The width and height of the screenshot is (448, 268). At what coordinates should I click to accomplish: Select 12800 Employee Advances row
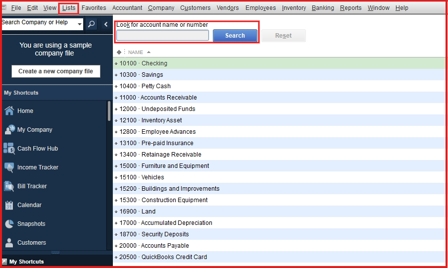pos(279,132)
